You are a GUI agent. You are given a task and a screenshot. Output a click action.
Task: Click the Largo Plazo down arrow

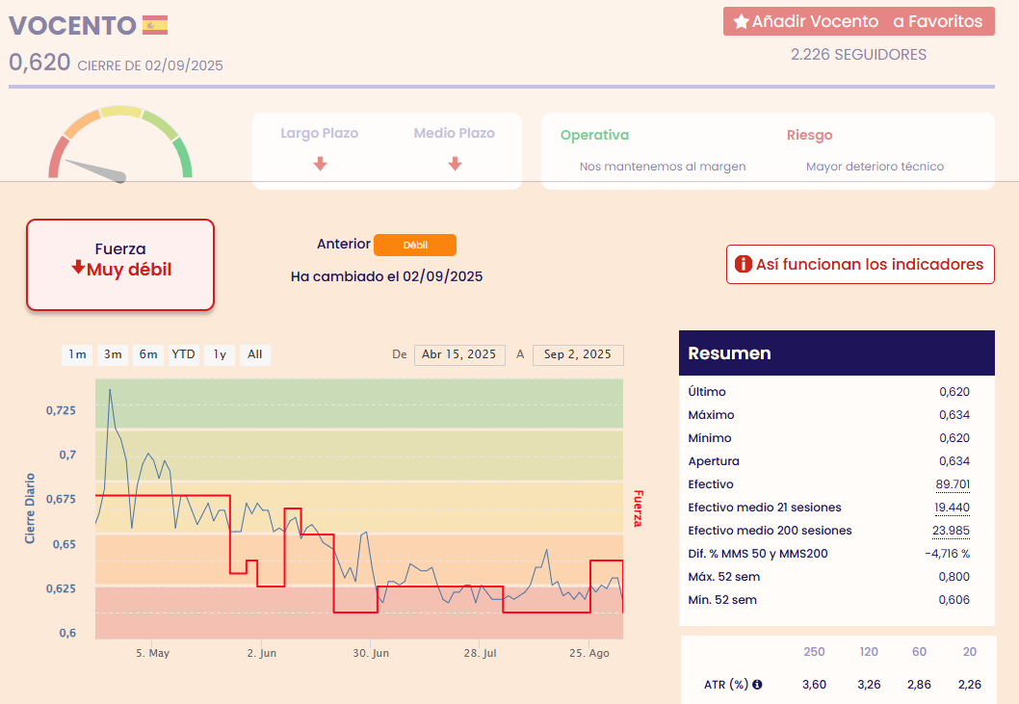320,164
